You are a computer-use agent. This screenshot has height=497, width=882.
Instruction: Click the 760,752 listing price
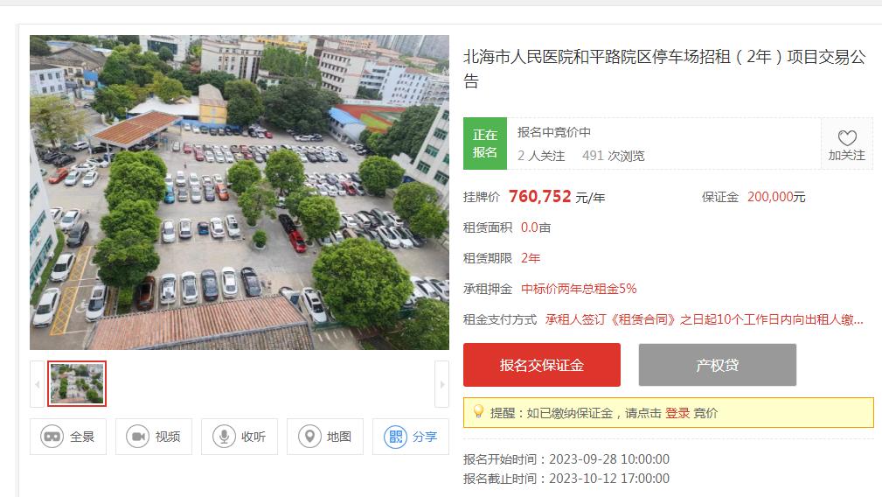click(x=540, y=196)
